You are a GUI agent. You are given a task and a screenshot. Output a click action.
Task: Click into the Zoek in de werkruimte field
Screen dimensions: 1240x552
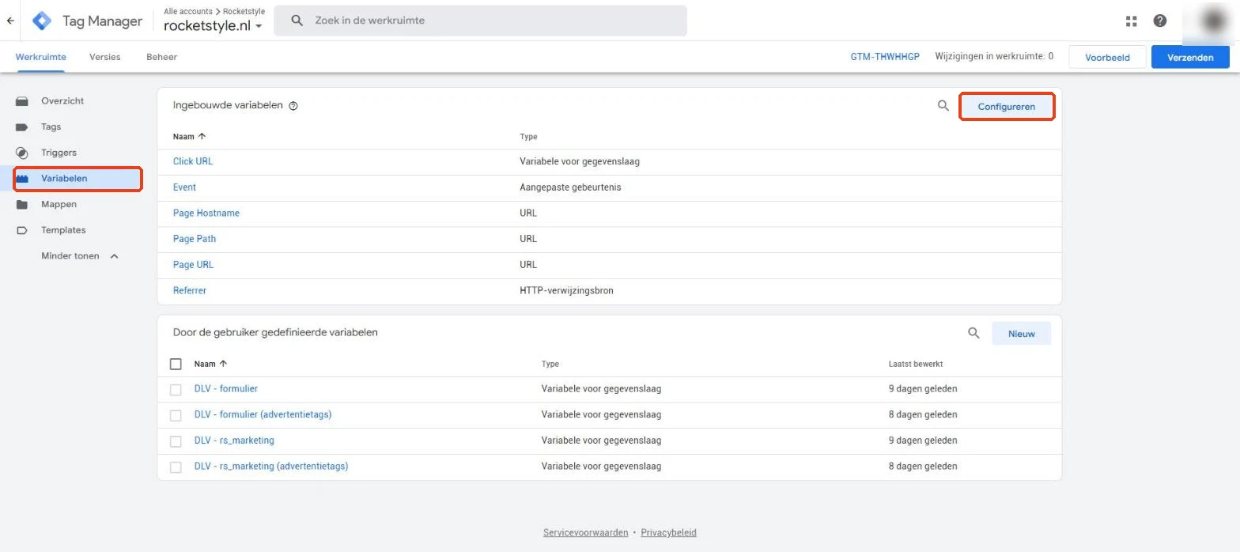[x=480, y=21]
